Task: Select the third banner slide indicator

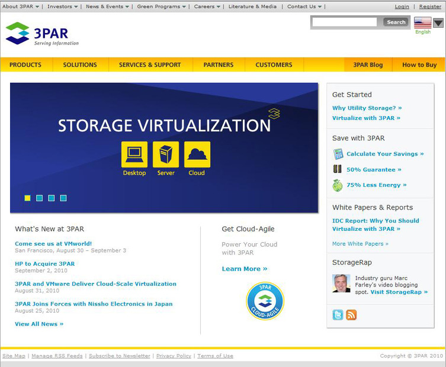Action: (x=51, y=198)
